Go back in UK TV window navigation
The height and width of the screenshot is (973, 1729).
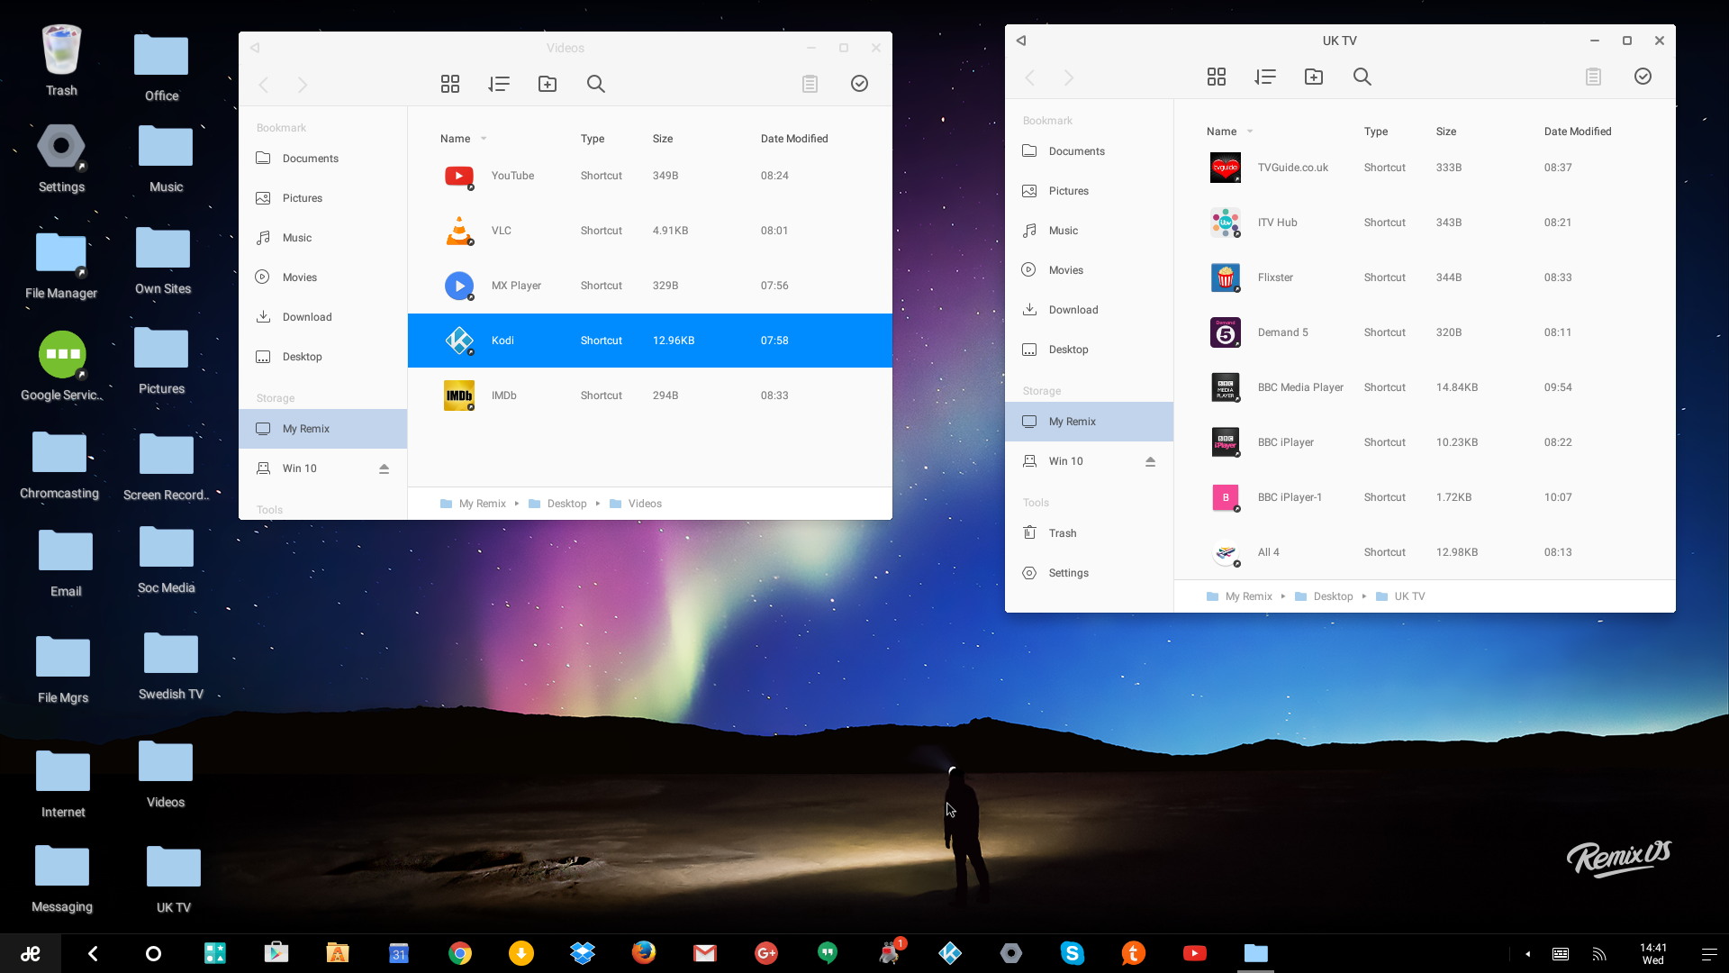[x=1030, y=77]
